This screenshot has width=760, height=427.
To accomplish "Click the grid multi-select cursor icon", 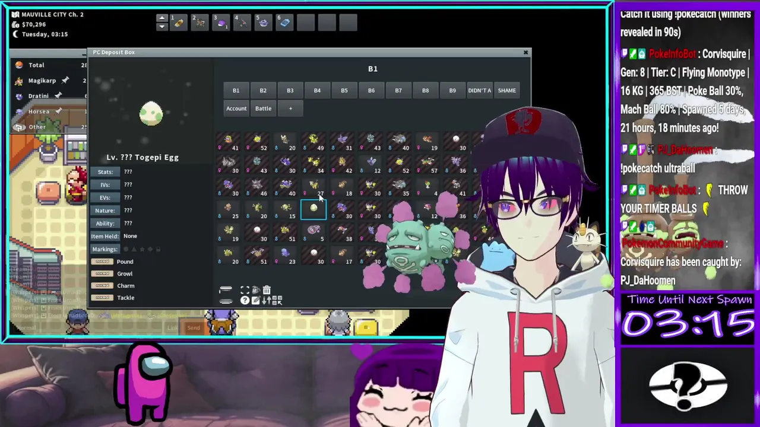I will tap(277, 301).
